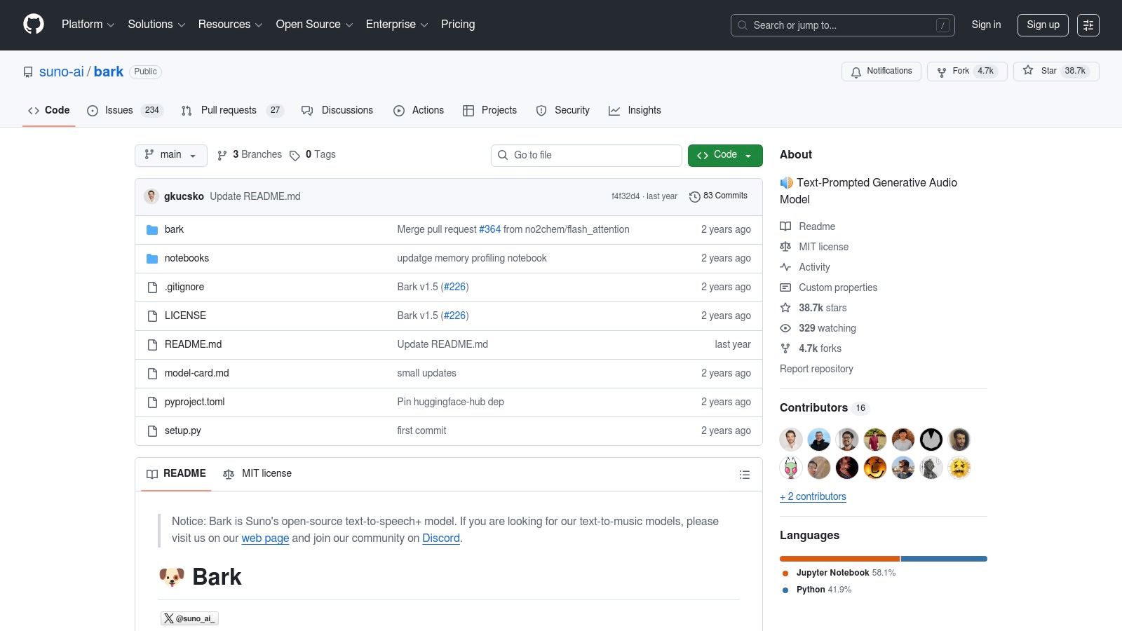
Task: Click the Sign up button
Action: click(x=1042, y=25)
